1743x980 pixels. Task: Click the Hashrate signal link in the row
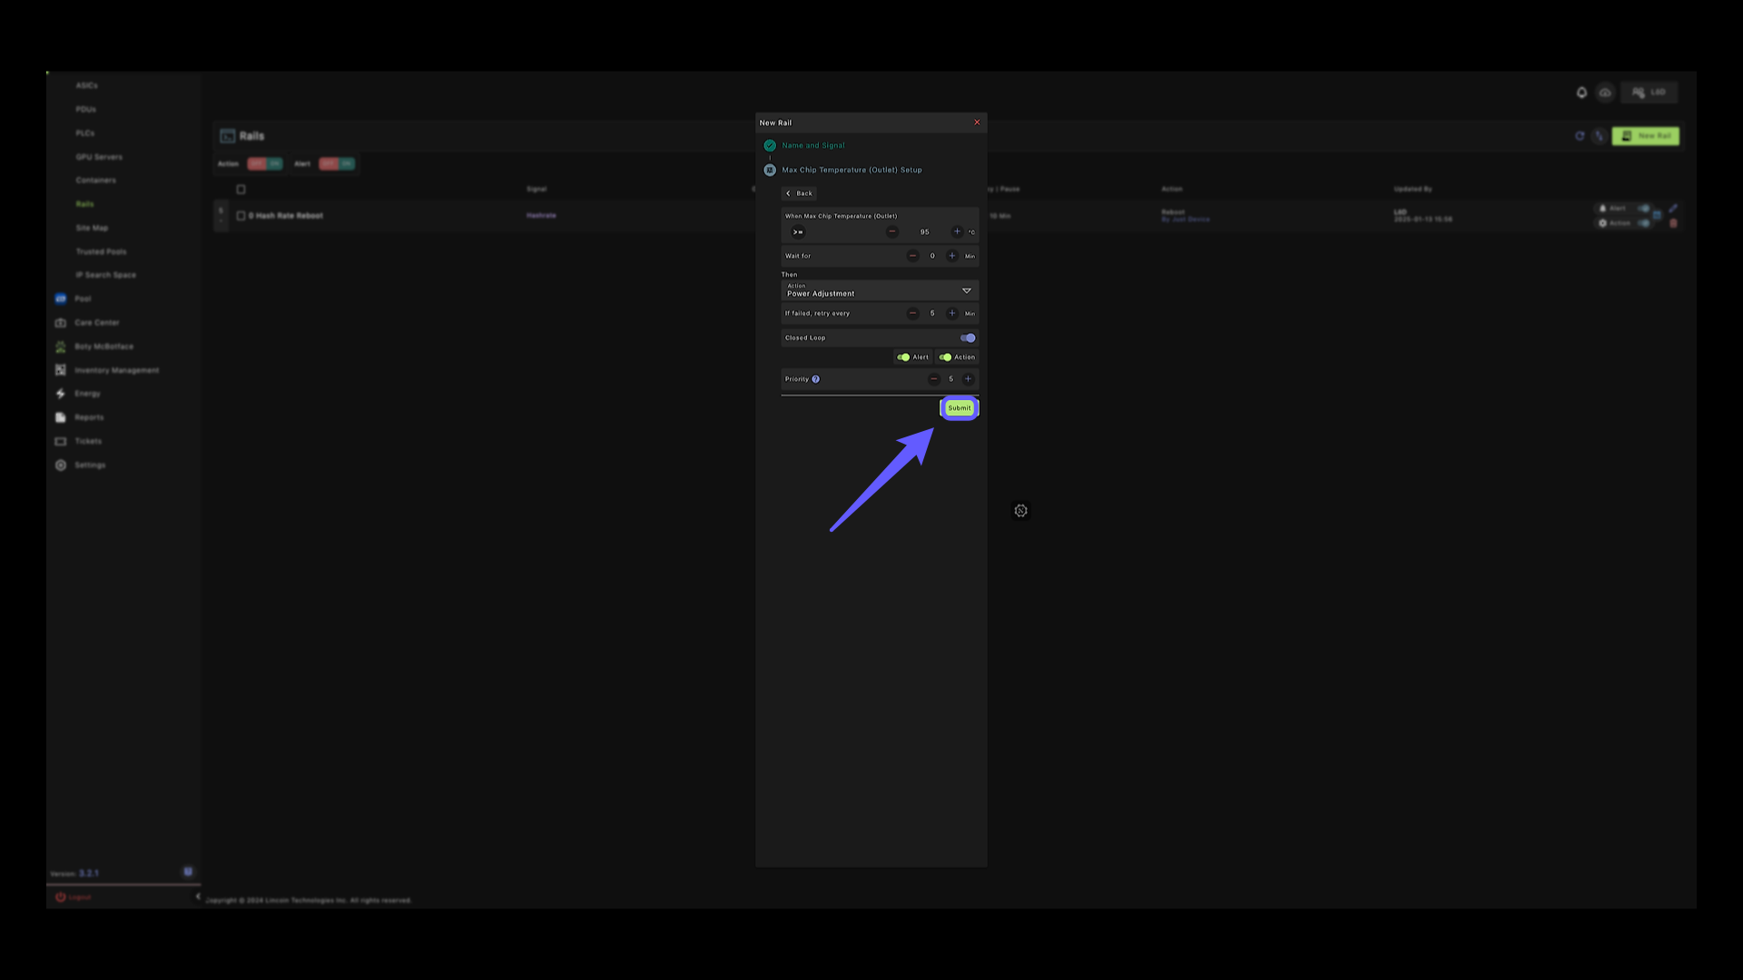point(541,216)
